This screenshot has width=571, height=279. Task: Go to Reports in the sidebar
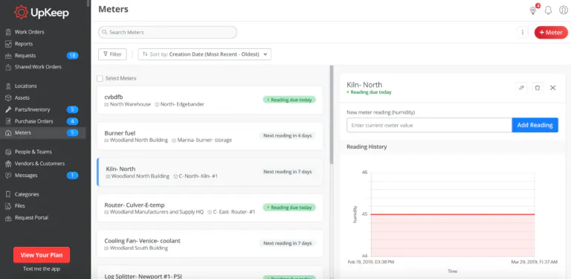(x=24, y=44)
